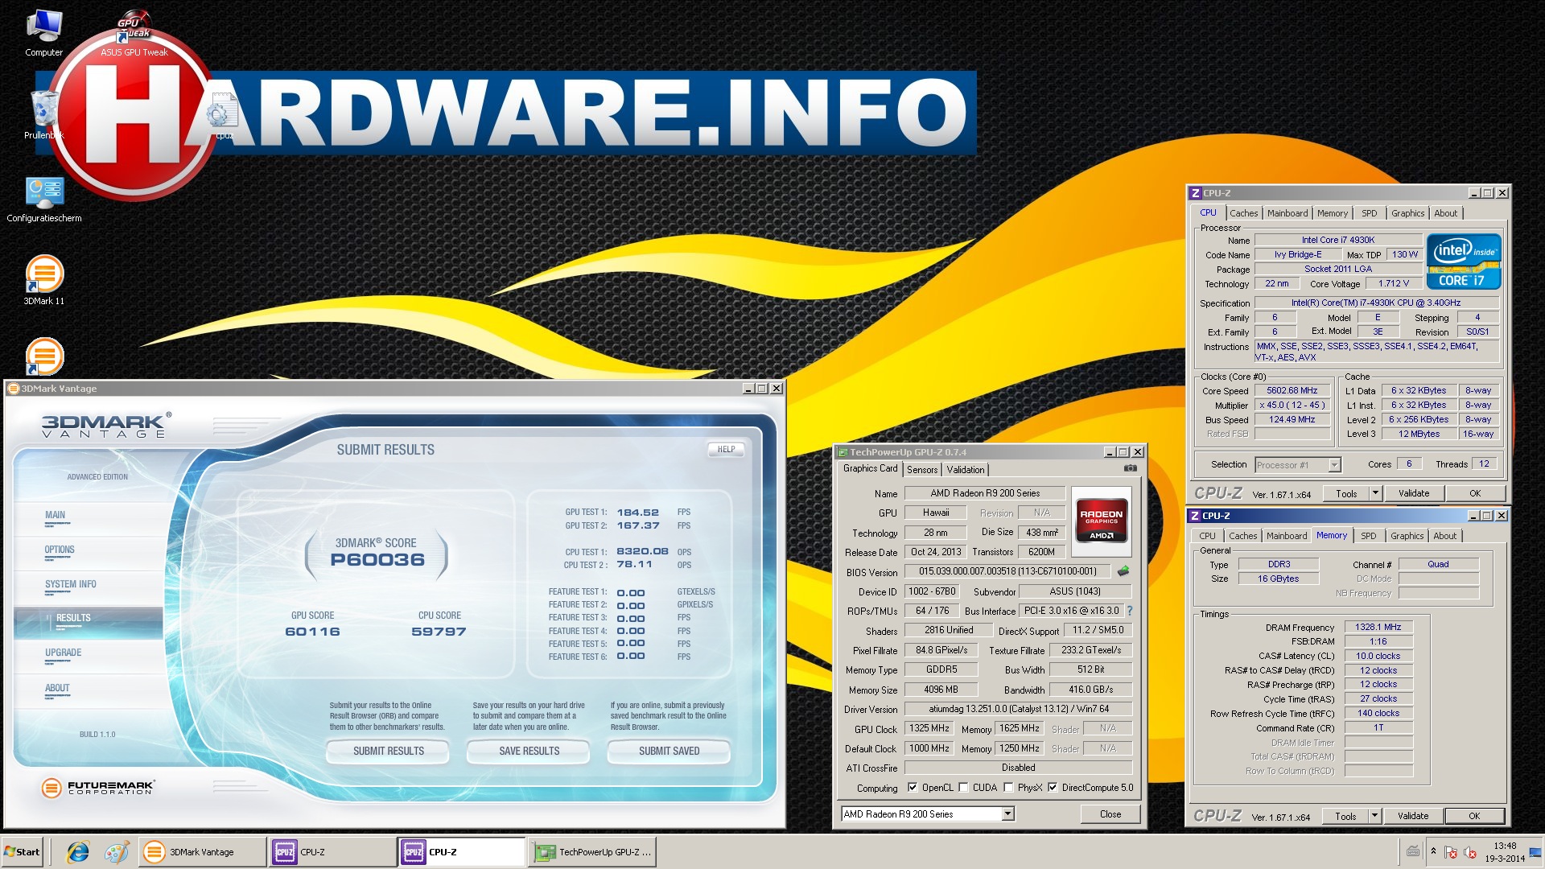Image resolution: width=1545 pixels, height=869 pixels.
Task: Click the GPU Name field in GPU-Z
Action: pos(985,493)
